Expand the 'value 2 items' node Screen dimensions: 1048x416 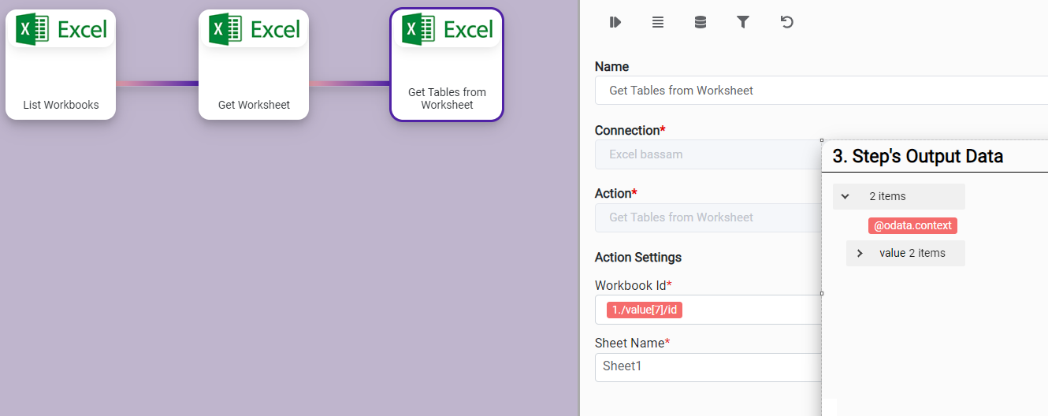click(x=860, y=253)
